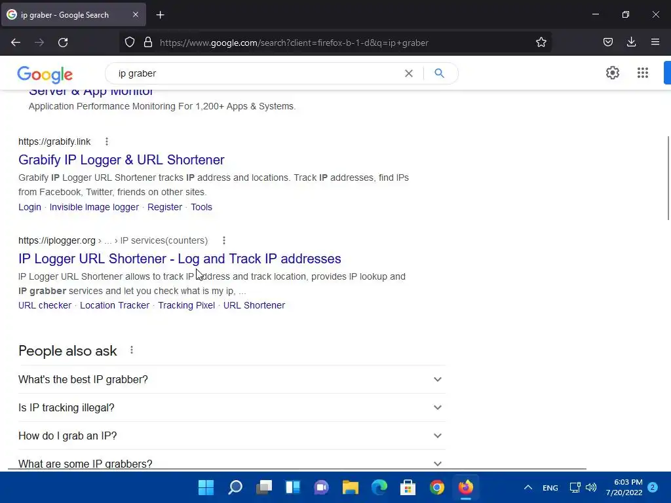
Task: Select the ip graber Google Search tab
Action: click(73, 15)
